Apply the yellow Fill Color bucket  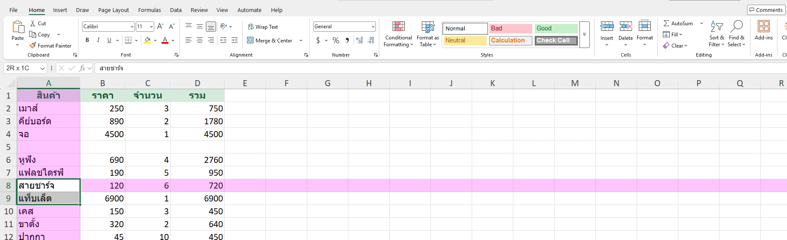[147, 40]
